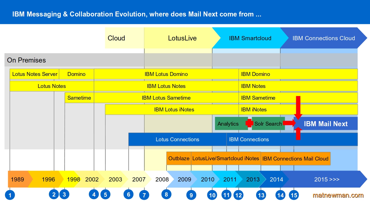
Task: Click the numbered circle marker 1
Action: point(10,195)
